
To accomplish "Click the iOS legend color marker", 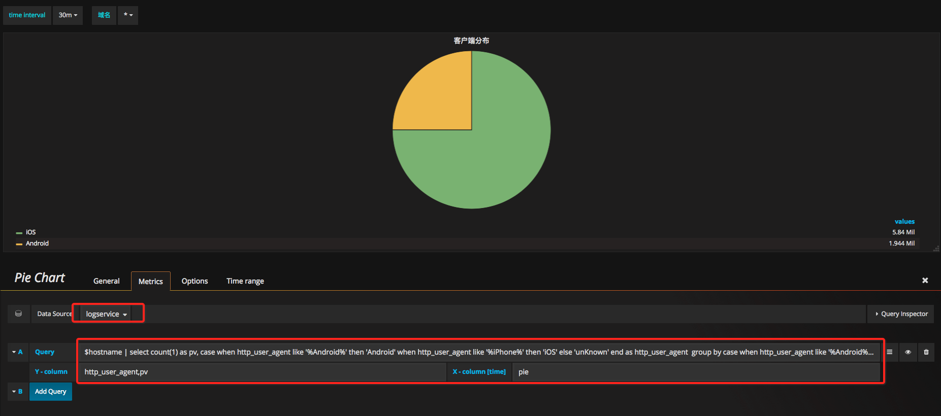I will click(x=19, y=233).
